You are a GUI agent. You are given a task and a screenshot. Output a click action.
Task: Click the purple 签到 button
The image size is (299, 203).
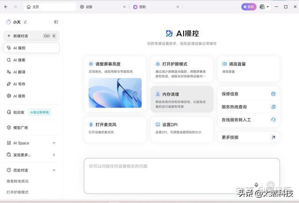(249, 7)
